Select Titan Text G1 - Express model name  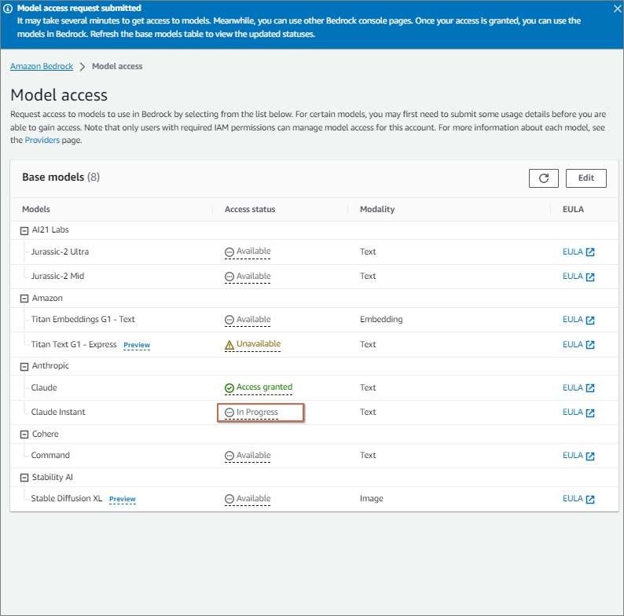(74, 345)
